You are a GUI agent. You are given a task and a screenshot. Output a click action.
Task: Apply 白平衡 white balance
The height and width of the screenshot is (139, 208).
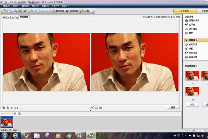[190, 25]
